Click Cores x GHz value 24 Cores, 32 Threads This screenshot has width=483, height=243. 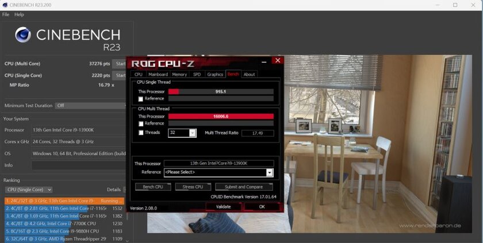tap(63, 142)
